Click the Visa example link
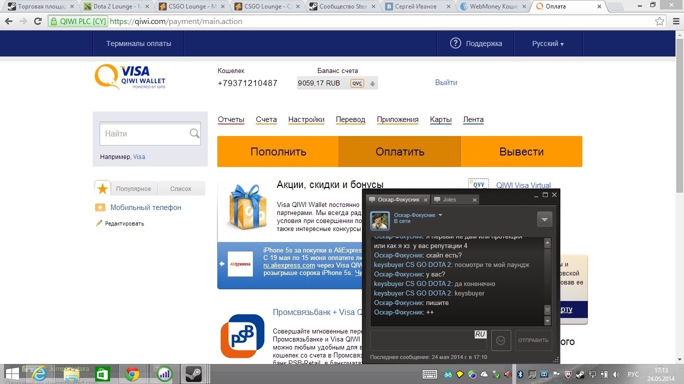The height and width of the screenshot is (384, 684). (x=139, y=156)
